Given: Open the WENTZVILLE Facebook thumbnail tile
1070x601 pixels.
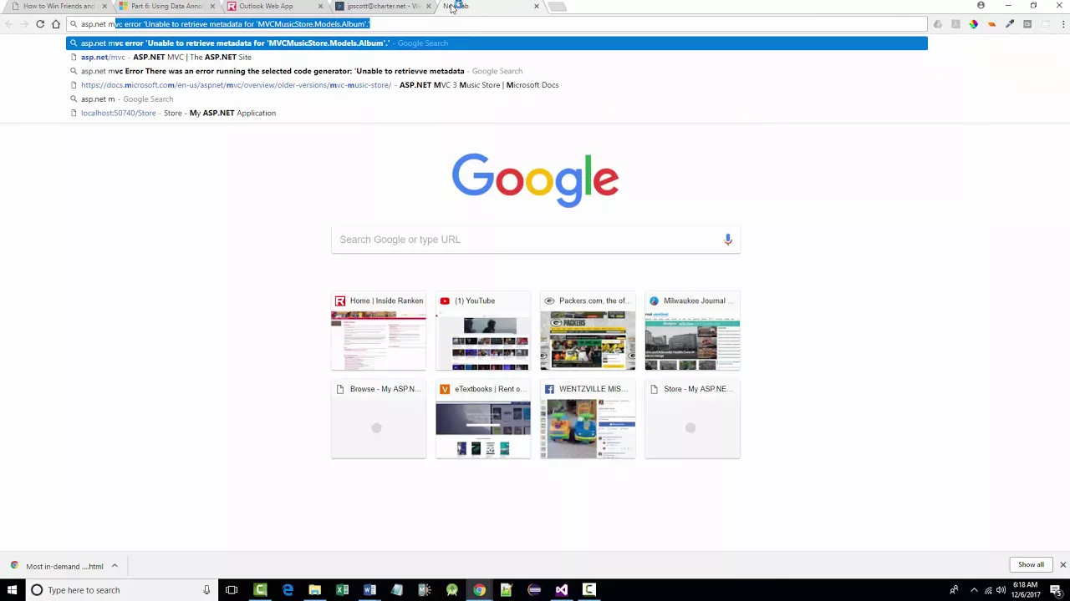Looking at the screenshot, I should click(588, 419).
